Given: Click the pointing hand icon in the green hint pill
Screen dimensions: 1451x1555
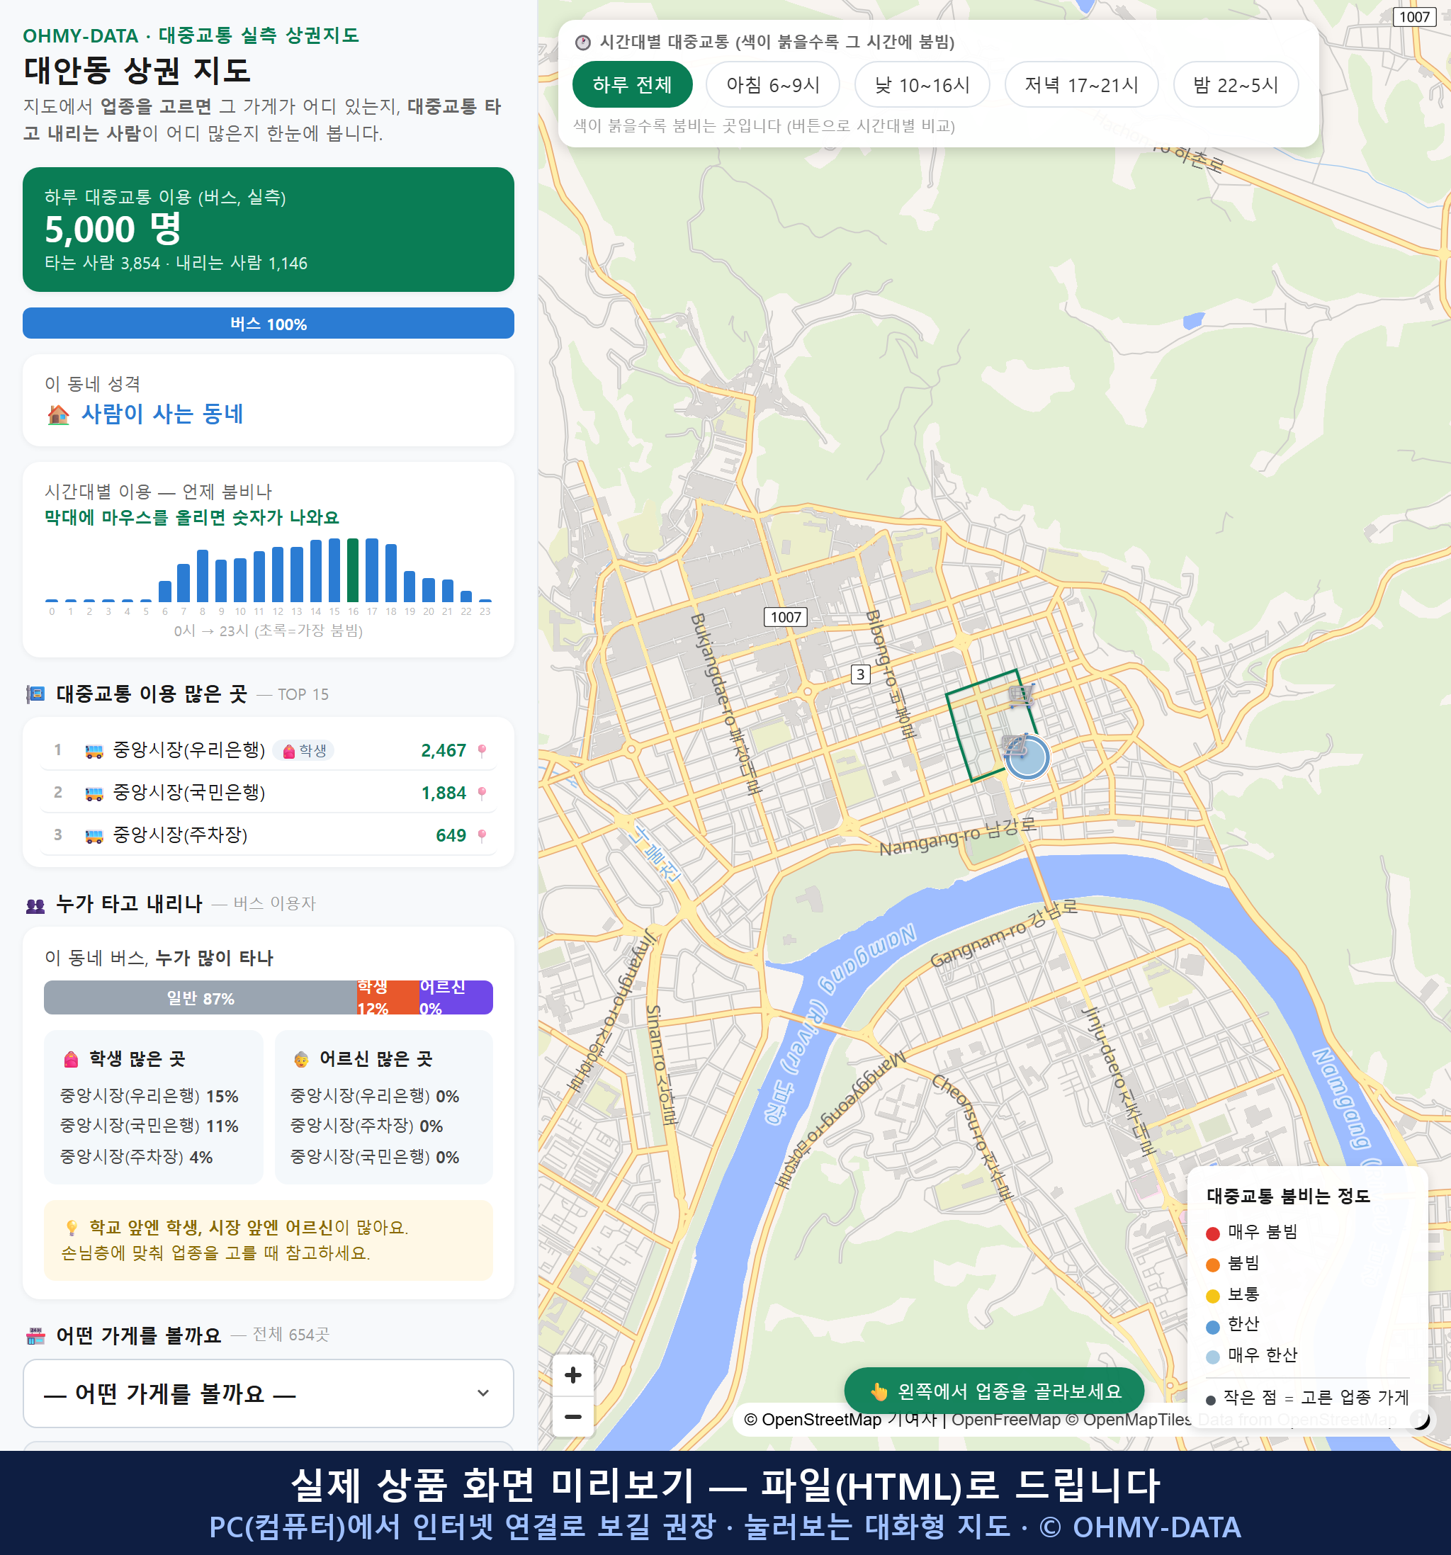Looking at the screenshot, I should (x=879, y=1391).
